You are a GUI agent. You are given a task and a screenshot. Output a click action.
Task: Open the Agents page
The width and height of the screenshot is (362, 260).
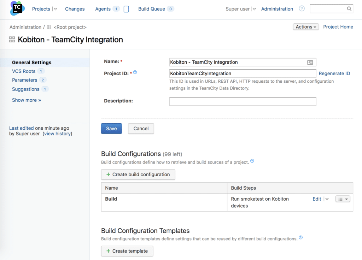[103, 9]
